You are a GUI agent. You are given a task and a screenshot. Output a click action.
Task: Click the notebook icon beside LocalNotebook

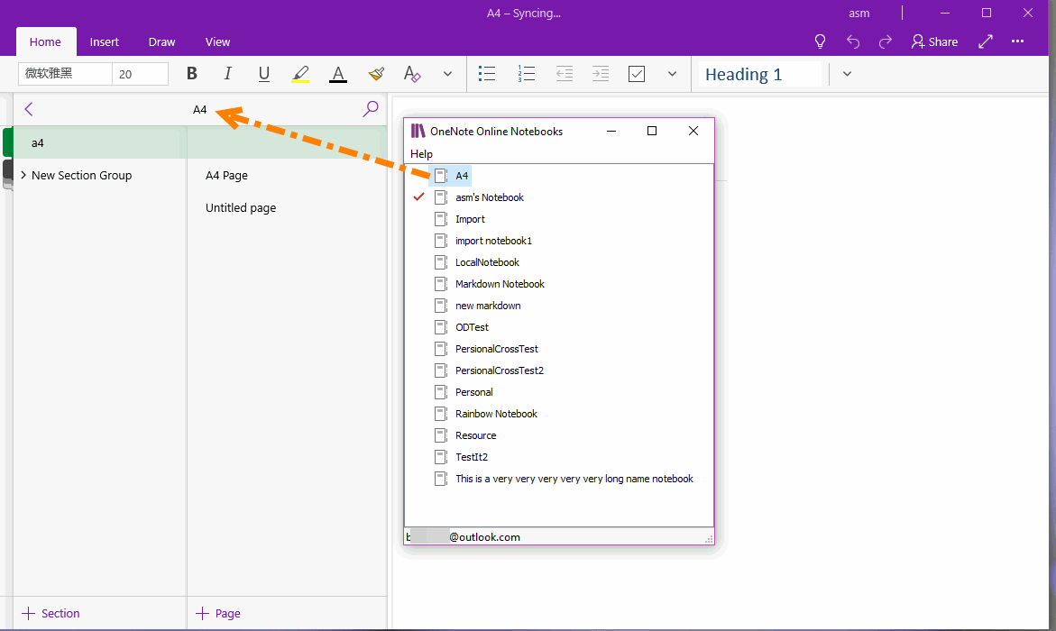(x=441, y=262)
